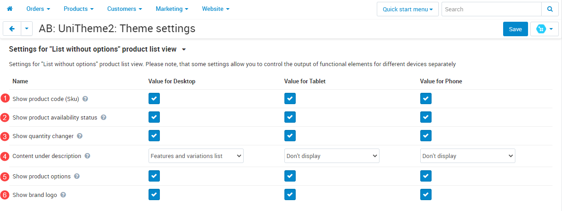Image resolution: width=562 pixels, height=211 pixels.
Task: Open Phone content under description dropdown
Action: click(468, 156)
